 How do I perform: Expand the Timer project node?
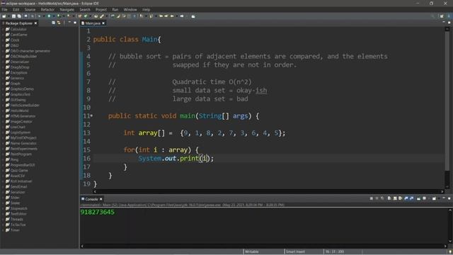click(x=3, y=230)
